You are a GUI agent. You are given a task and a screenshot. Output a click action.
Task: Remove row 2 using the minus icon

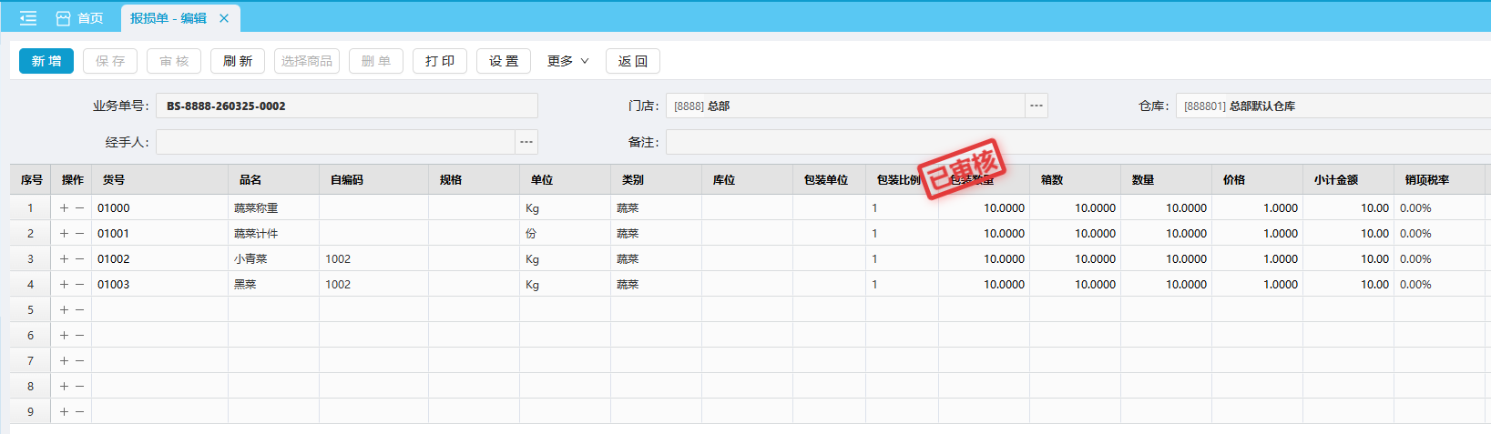click(80, 234)
